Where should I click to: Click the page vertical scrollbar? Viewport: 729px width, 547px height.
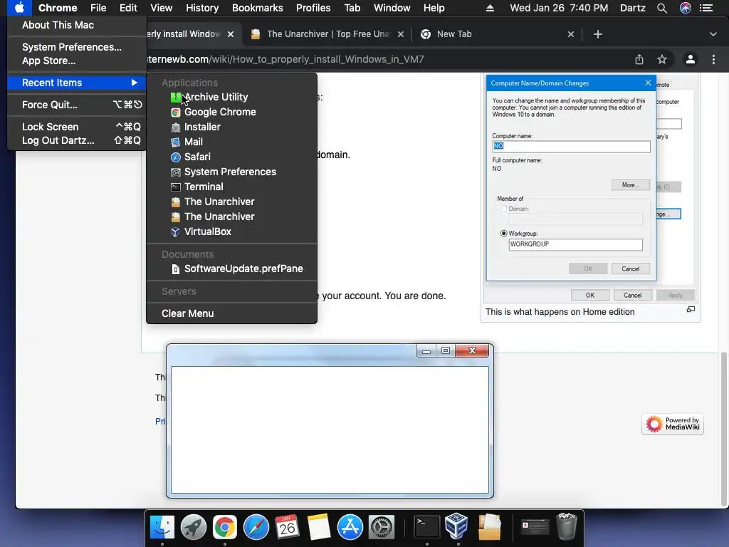click(724, 429)
